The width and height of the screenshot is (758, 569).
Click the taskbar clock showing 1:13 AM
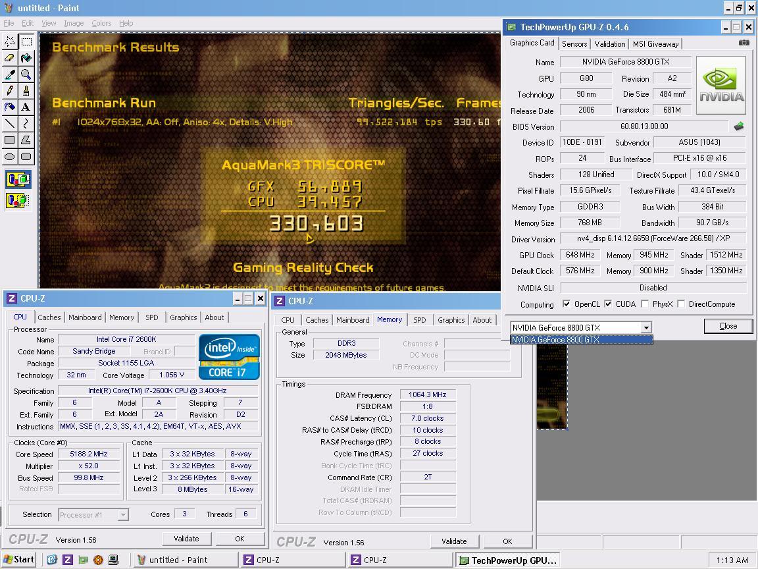[x=732, y=560]
